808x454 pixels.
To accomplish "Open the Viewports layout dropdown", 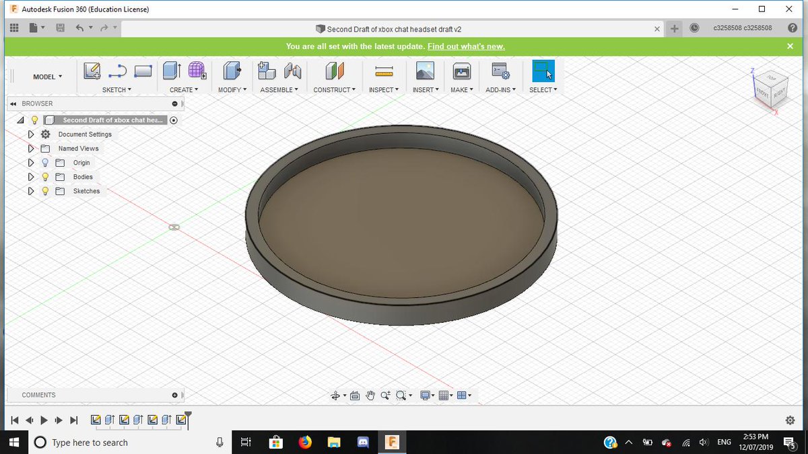I will coord(464,395).
